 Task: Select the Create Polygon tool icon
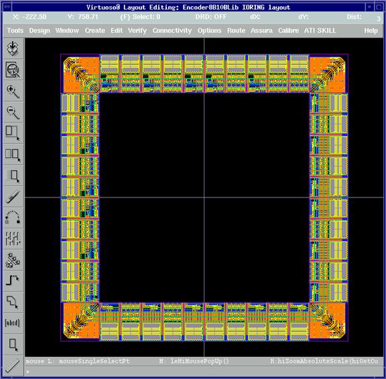(x=13, y=302)
